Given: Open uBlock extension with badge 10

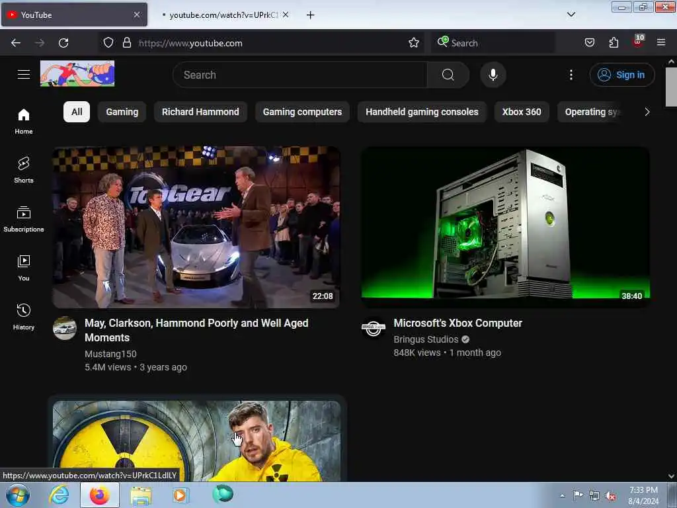Looking at the screenshot, I should pos(638,42).
